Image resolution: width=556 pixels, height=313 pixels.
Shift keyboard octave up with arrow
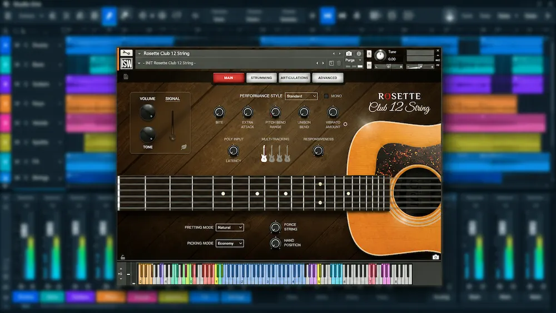pyautogui.click(x=121, y=269)
